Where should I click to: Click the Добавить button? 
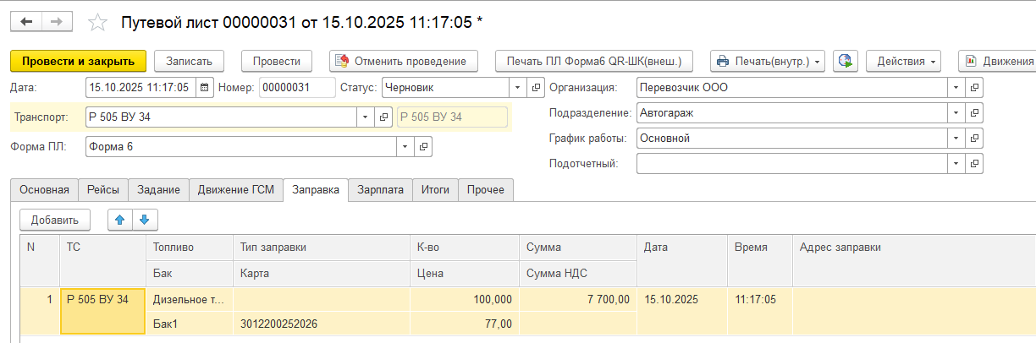(x=55, y=220)
